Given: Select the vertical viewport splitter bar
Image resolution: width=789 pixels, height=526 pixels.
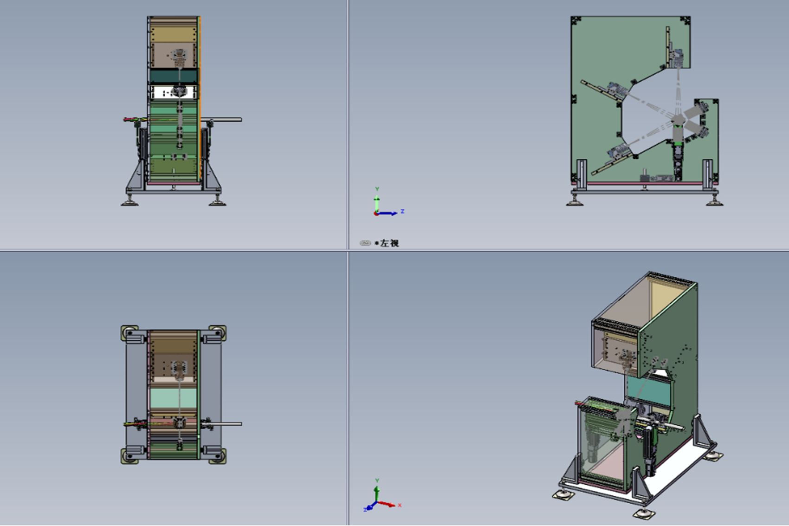Looking at the screenshot, I should click(348, 263).
